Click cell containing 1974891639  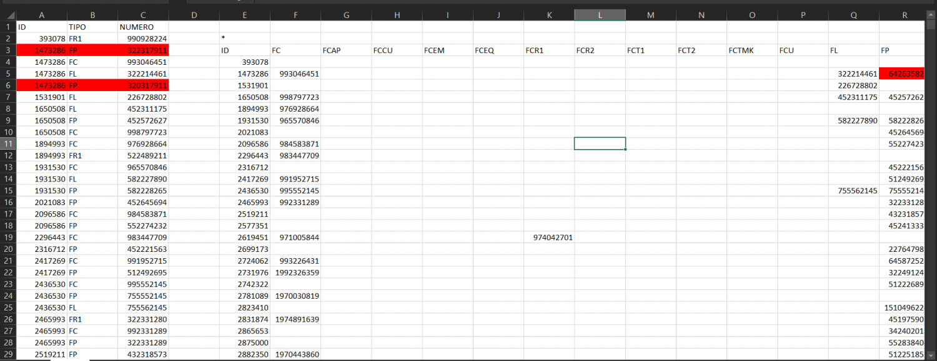[x=295, y=319]
